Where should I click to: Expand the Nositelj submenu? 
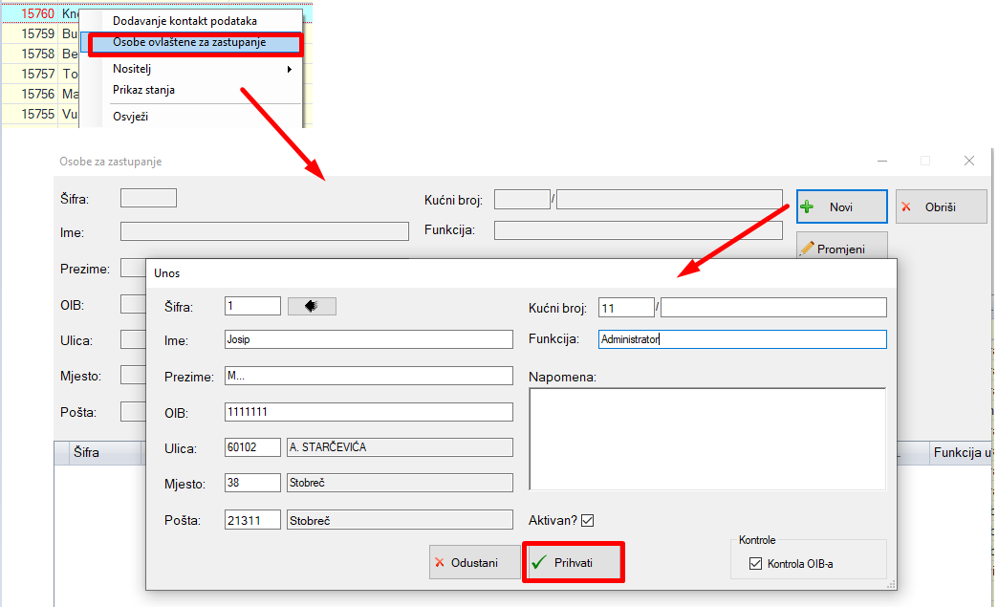(201, 69)
